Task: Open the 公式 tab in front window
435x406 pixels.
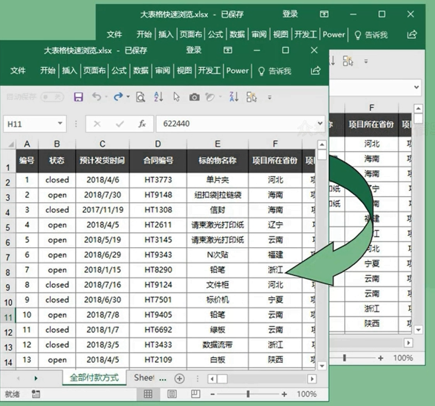Action: click(119, 71)
